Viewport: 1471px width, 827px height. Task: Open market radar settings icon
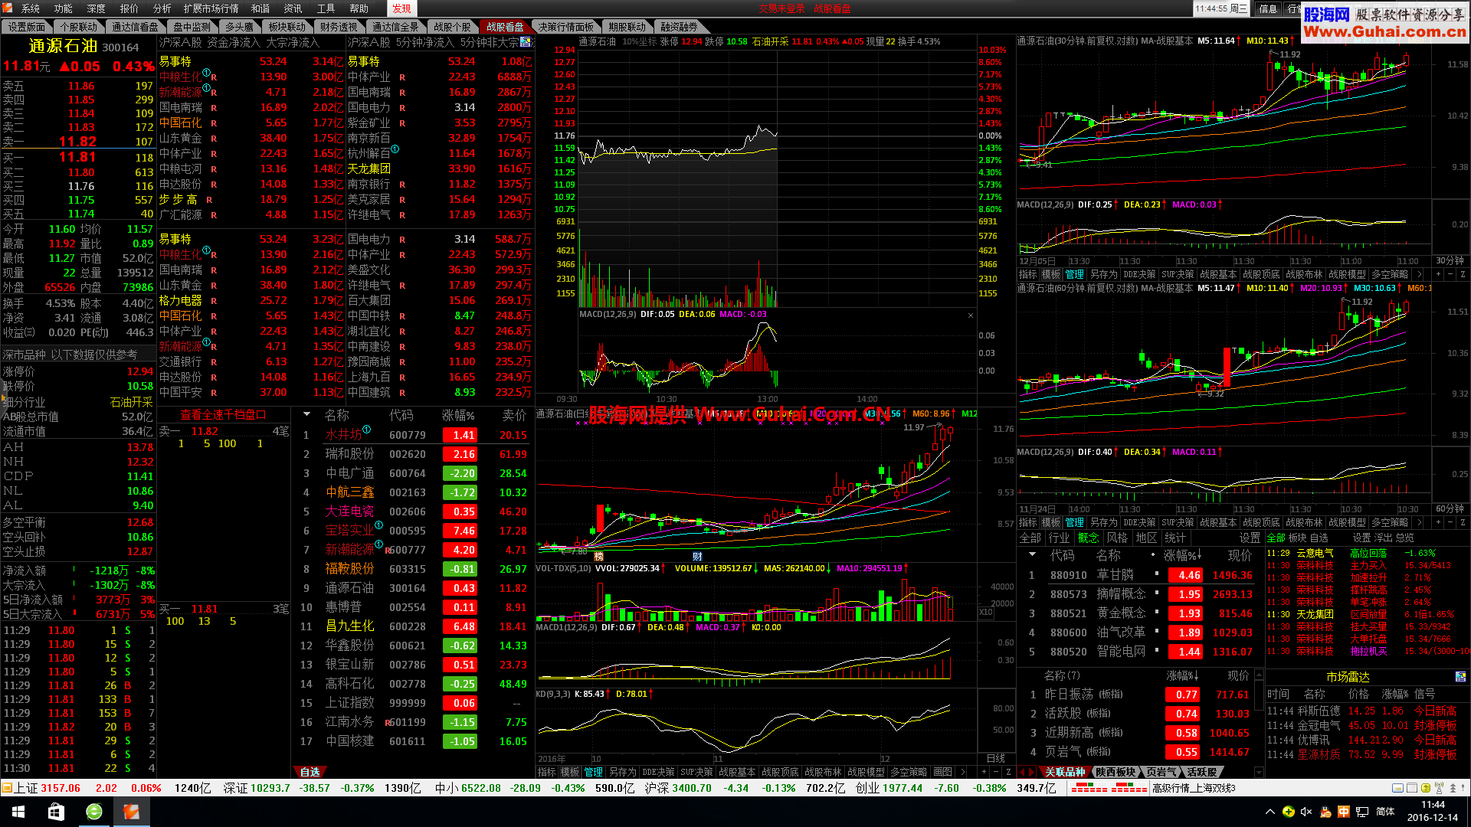pos(1460,677)
